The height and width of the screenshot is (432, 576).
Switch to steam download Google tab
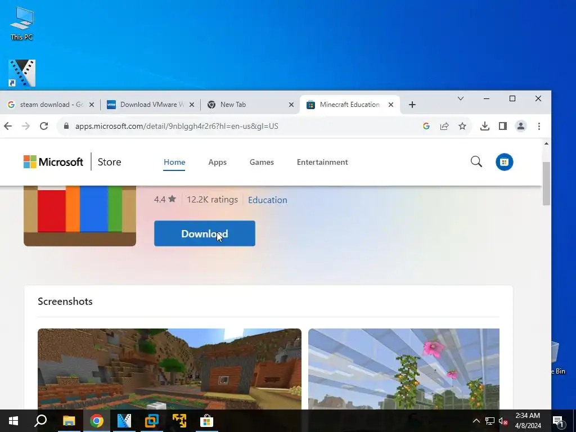click(x=51, y=105)
